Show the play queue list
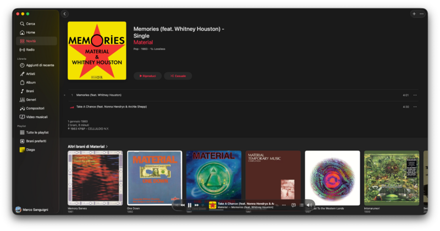 301,205
